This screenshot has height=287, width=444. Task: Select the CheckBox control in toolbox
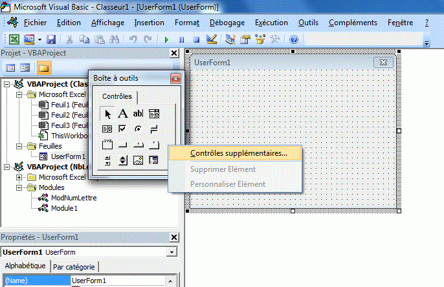click(122, 129)
